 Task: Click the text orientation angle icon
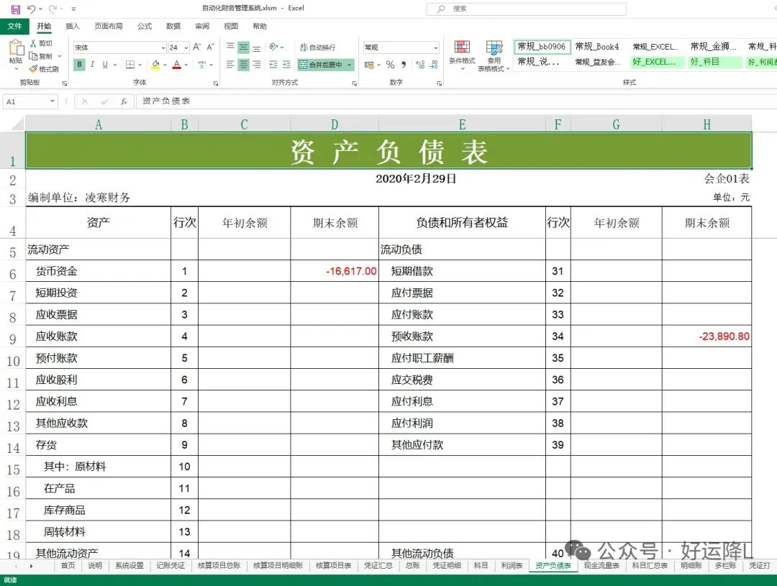click(273, 47)
